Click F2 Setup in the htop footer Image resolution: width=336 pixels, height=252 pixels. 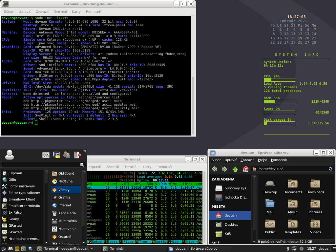[x=96, y=242]
